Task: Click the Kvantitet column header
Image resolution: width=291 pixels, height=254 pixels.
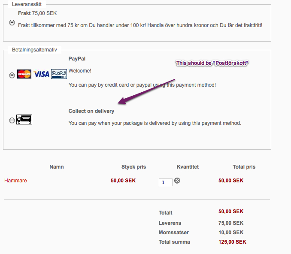Action: click(x=188, y=166)
